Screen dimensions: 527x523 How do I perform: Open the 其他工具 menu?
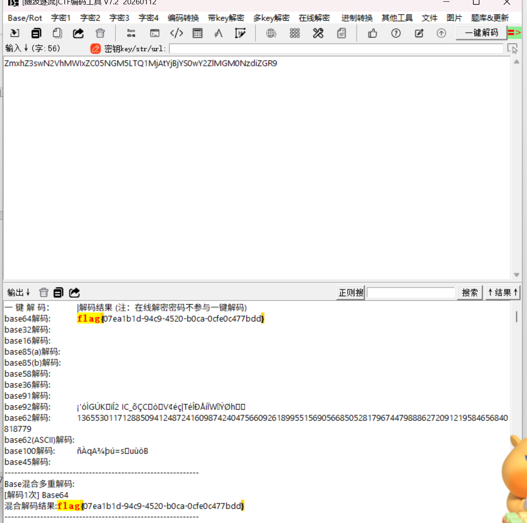click(x=397, y=18)
